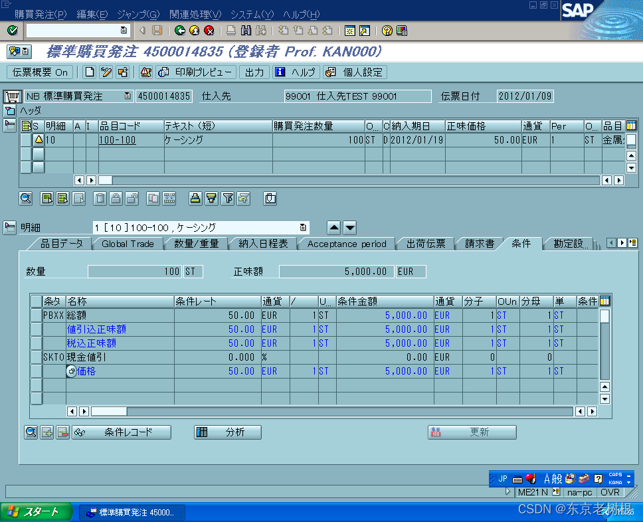Collapse the 明細 detail section

click(9, 227)
